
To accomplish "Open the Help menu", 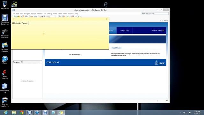I will (x=76, y=13).
